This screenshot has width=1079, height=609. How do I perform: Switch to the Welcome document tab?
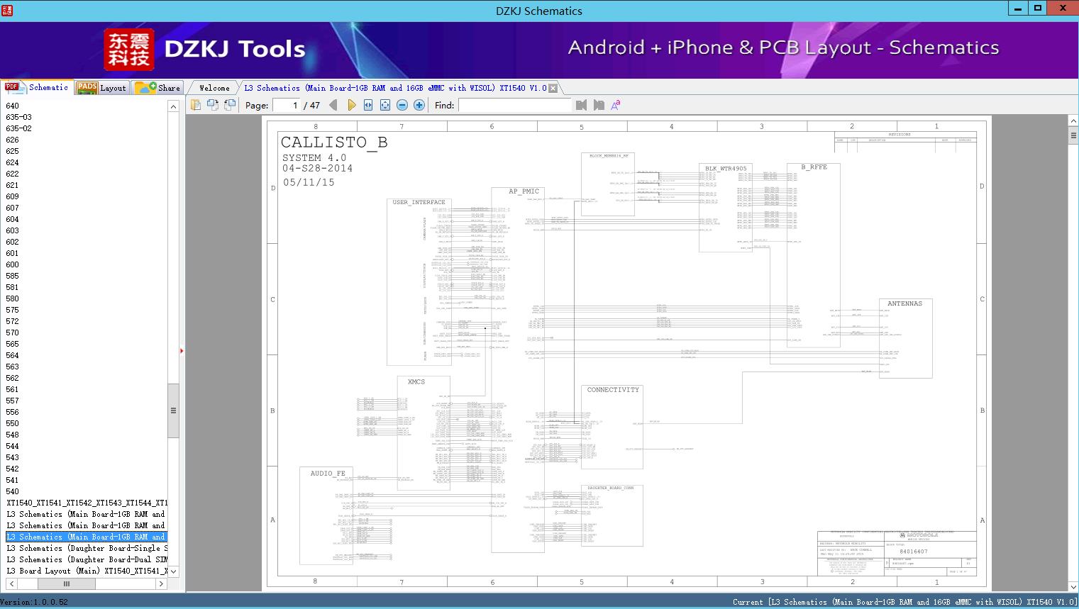pos(214,88)
